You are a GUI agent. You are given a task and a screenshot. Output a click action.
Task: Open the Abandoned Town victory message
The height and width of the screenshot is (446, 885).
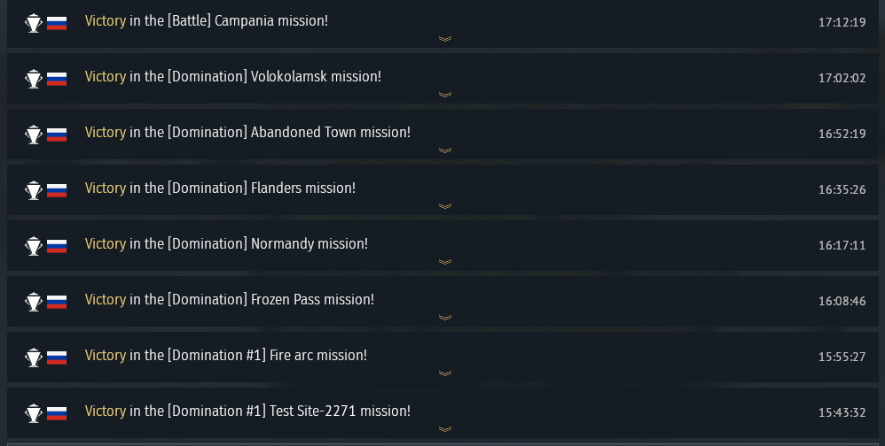(247, 133)
